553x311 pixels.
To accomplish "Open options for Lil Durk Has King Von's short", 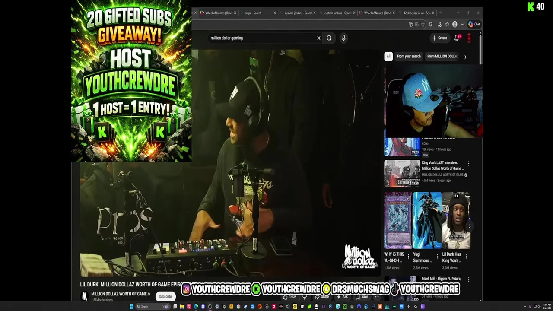I will coord(466,257).
